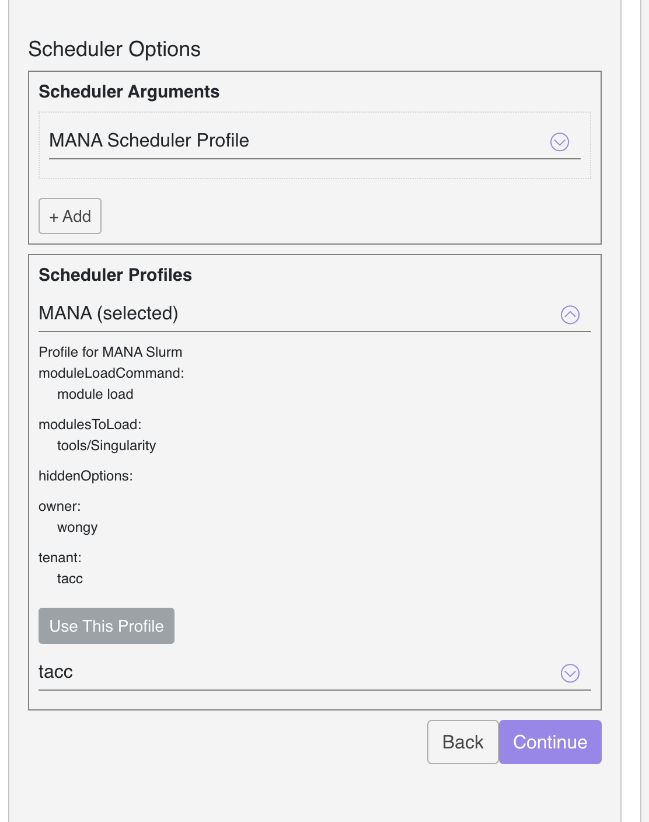The image size is (649, 822).
Task: Click the owner value wongy
Action: coord(76,527)
